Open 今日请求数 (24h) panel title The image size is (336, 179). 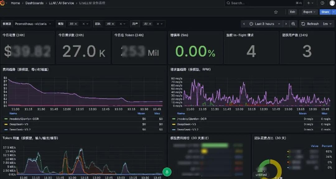click(71, 35)
